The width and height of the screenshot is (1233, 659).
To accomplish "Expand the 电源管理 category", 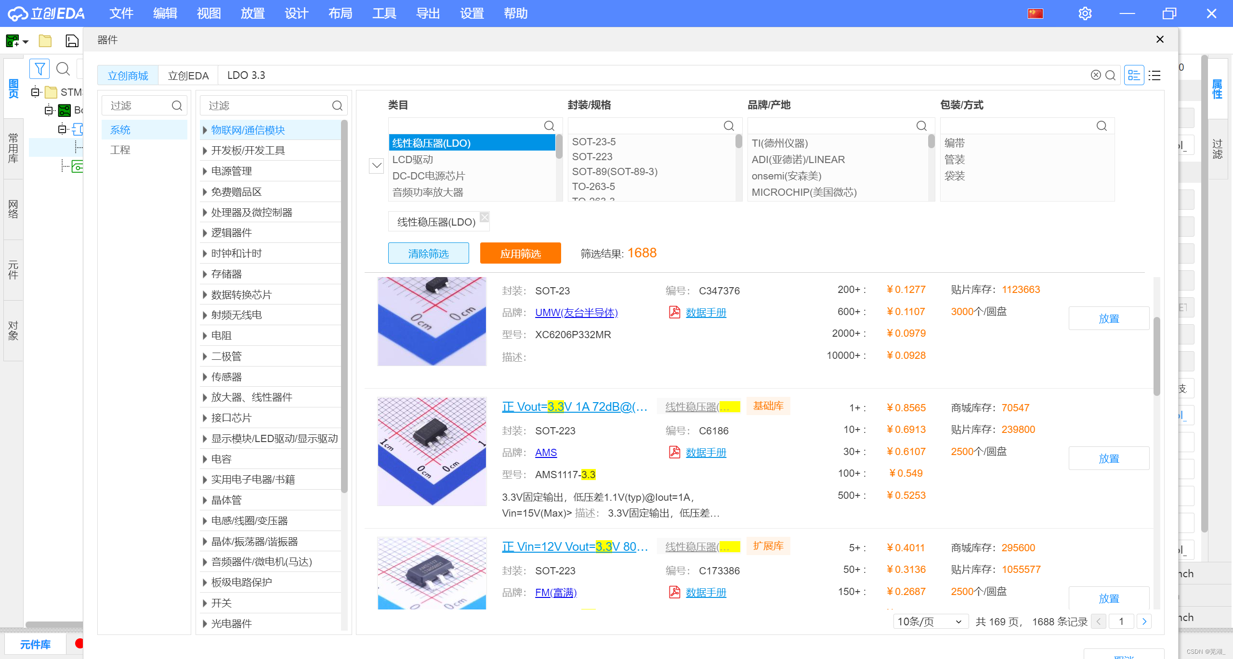I will coord(205,171).
